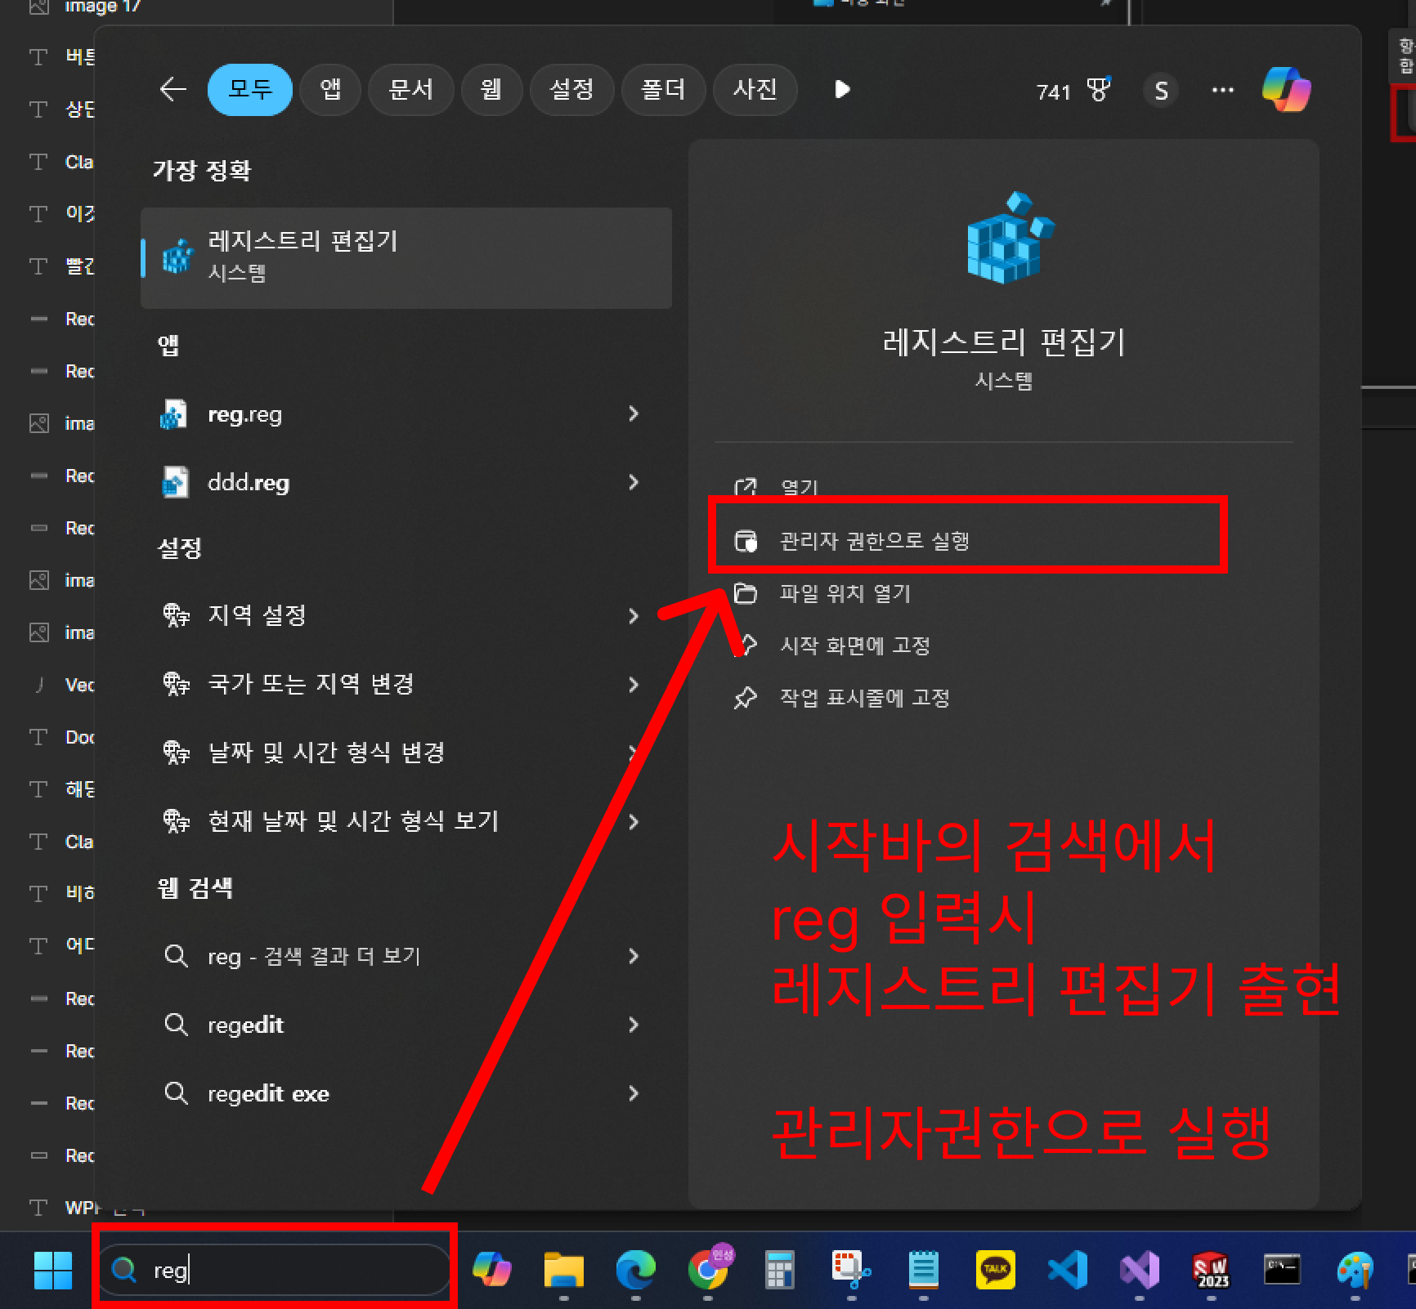Select the 설정 filter tab
The width and height of the screenshot is (1416, 1309).
point(571,89)
